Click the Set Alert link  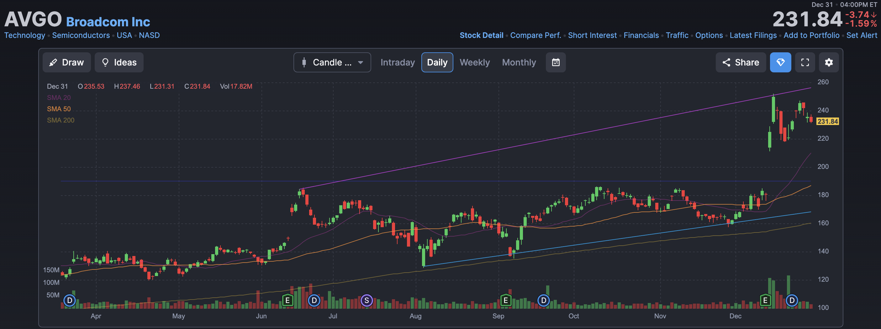862,35
